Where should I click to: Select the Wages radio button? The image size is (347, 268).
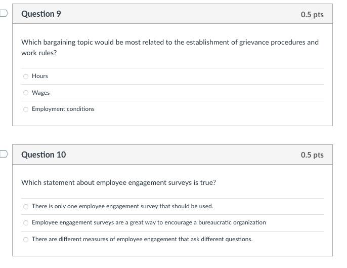point(26,93)
